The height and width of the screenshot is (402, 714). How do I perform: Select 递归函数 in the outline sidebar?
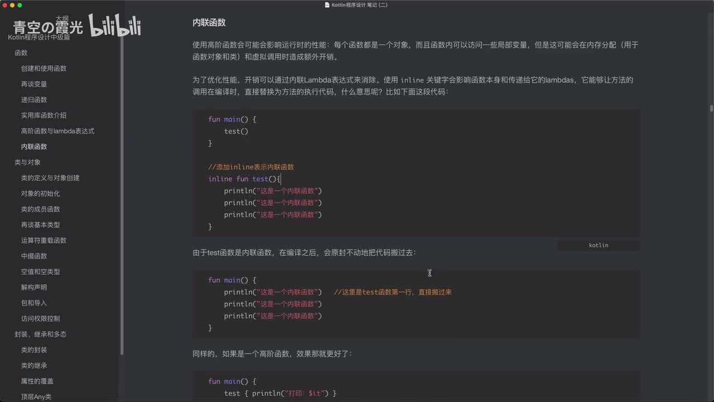click(x=34, y=100)
